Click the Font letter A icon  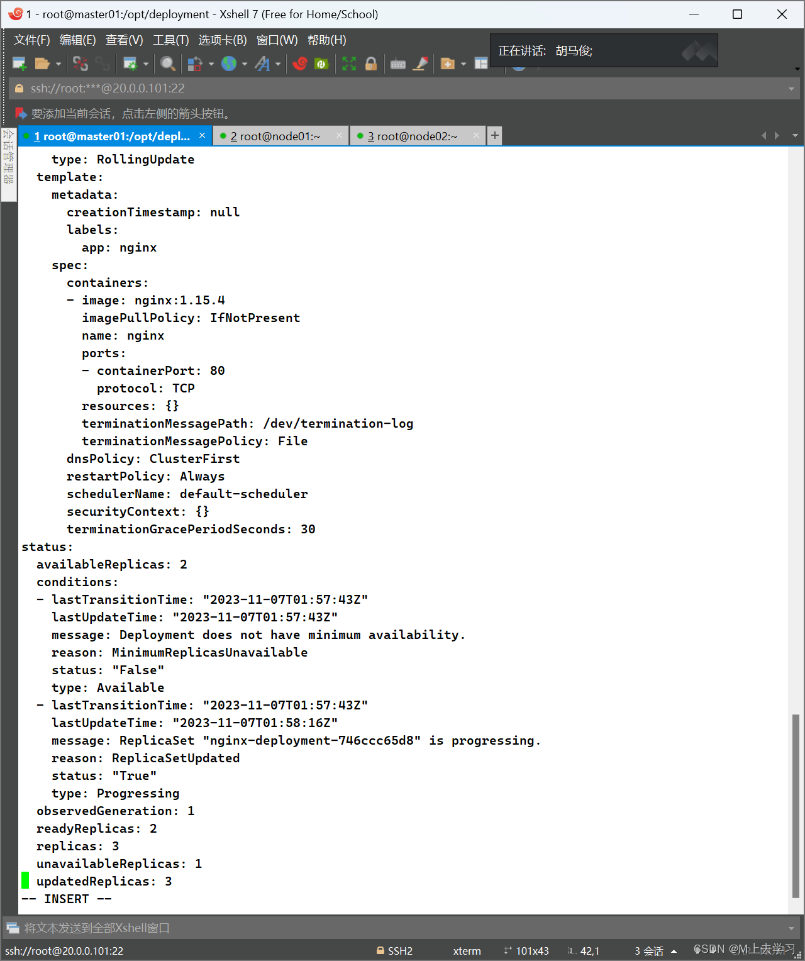262,64
